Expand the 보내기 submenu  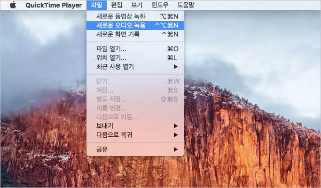click(135, 126)
